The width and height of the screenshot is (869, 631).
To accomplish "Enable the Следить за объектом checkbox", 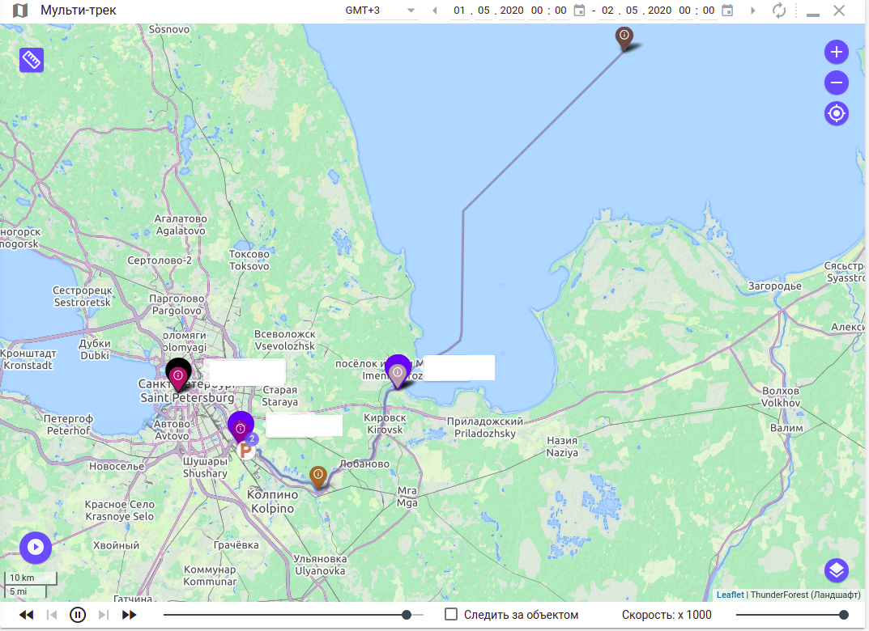I will (452, 615).
